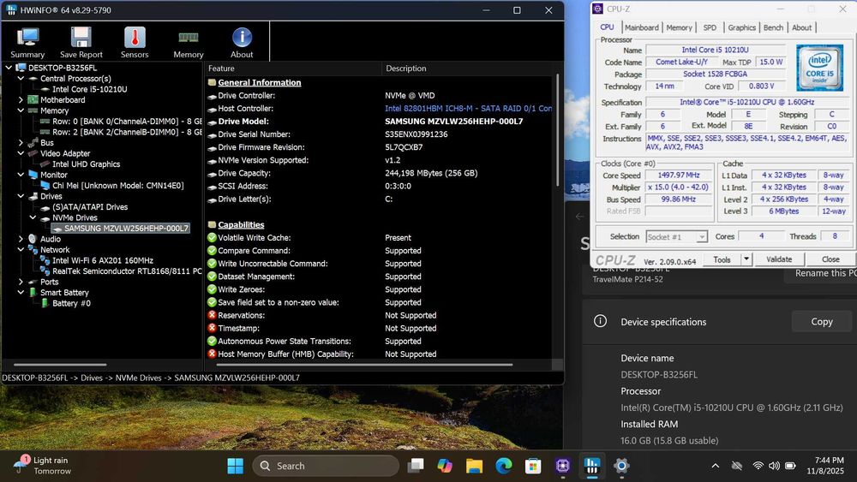Click HWiNFO details vertical scrollbar
This screenshot has width=857, height=482.
[557, 130]
